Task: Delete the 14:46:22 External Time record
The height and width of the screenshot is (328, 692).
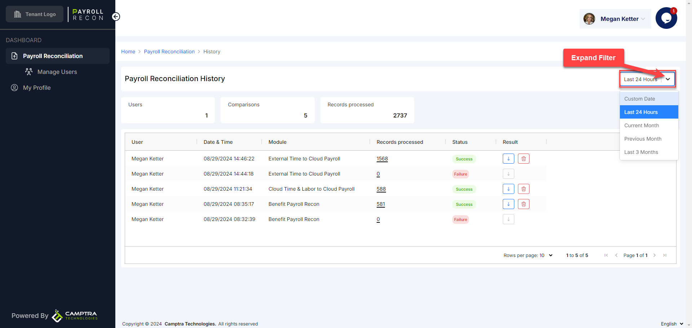Action: pos(524,159)
